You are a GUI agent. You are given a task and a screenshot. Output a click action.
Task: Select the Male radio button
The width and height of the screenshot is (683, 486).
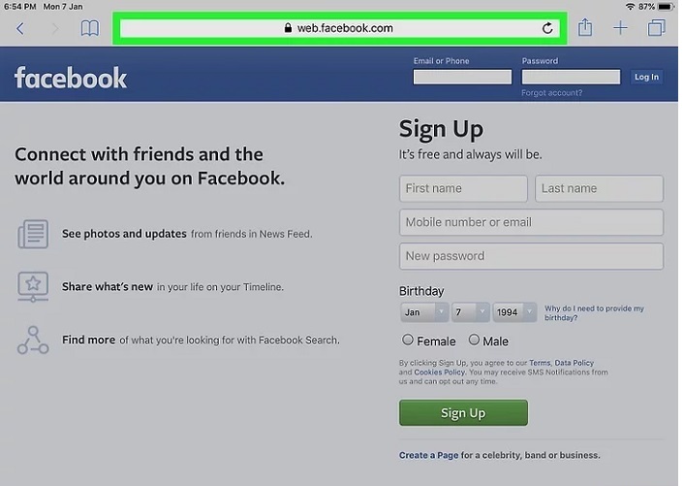pos(474,340)
